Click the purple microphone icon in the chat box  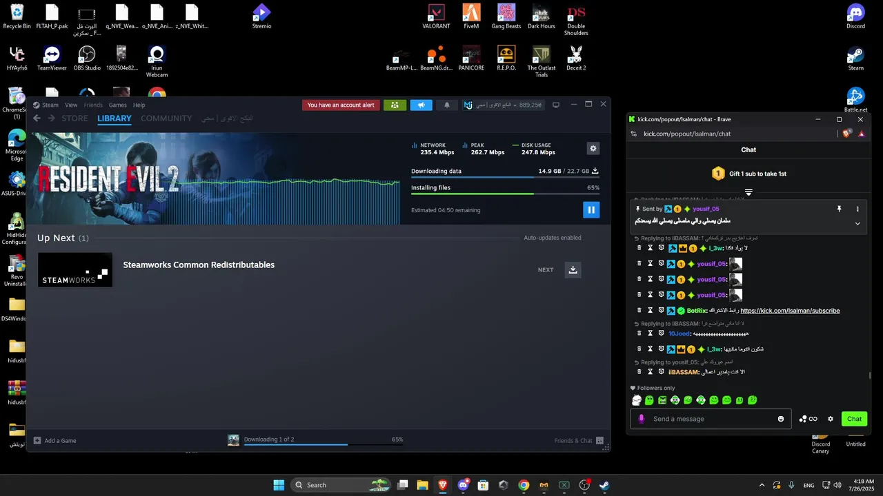[642, 419]
